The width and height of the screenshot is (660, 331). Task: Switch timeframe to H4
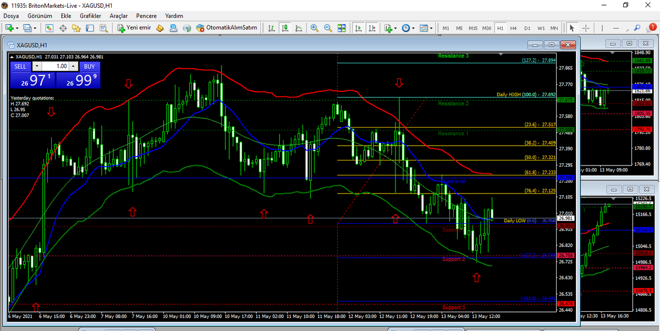click(513, 27)
